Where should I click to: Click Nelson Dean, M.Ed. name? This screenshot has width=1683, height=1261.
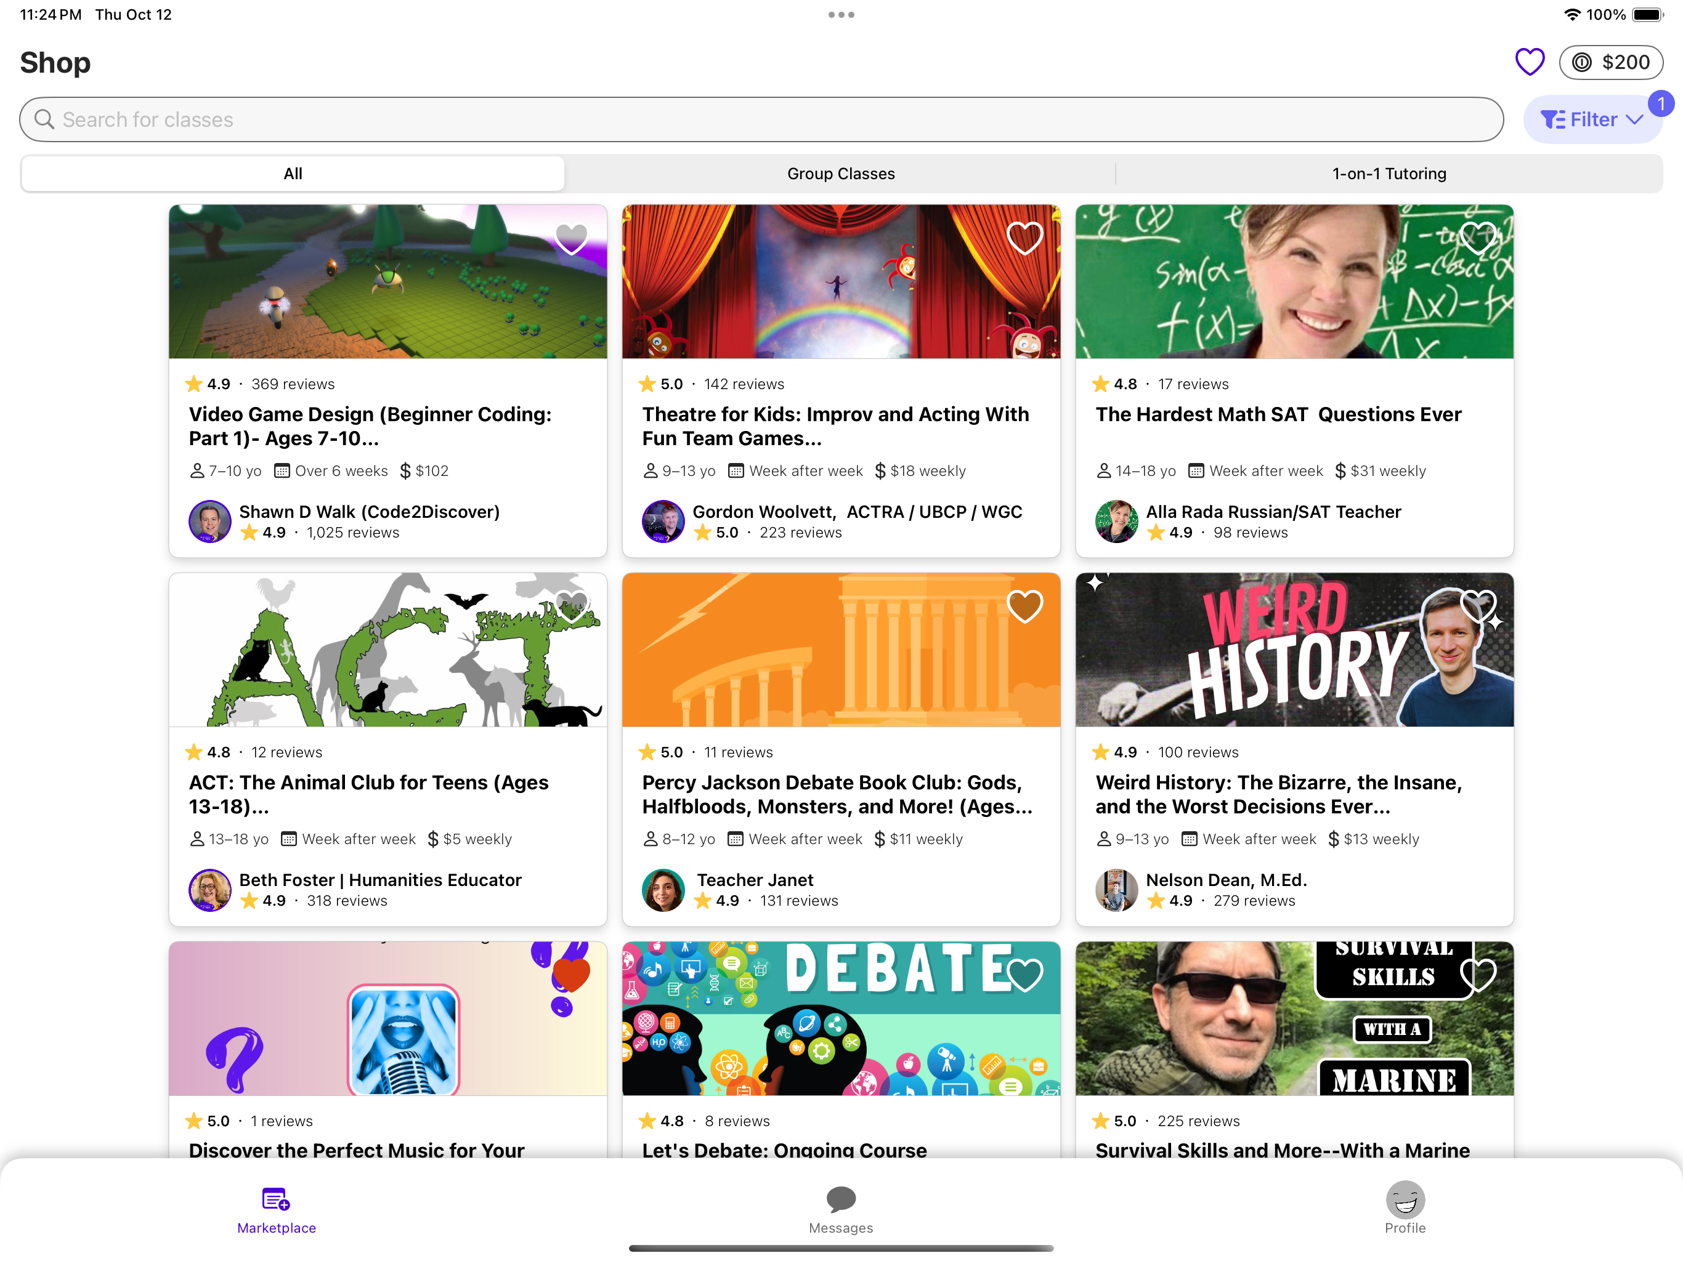pyautogui.click(x=1227, y=880)
